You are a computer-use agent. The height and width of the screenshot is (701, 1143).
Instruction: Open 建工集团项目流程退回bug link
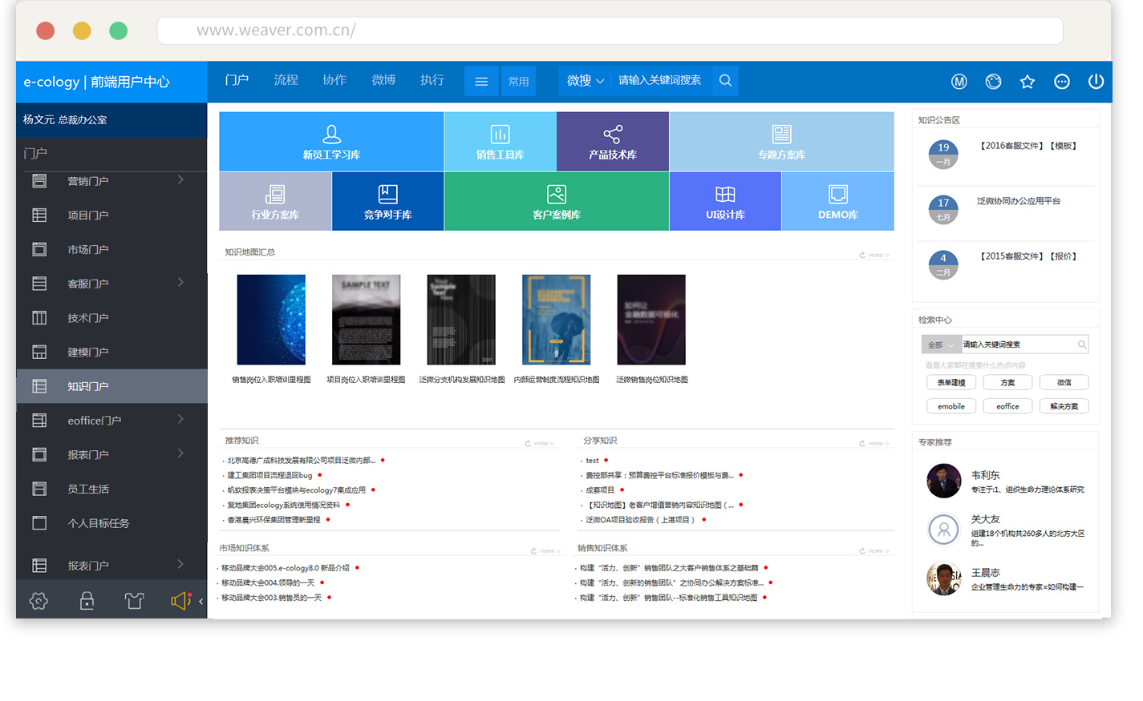[x=270, y=475]
